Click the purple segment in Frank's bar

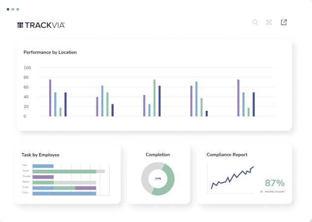point(85,188)
